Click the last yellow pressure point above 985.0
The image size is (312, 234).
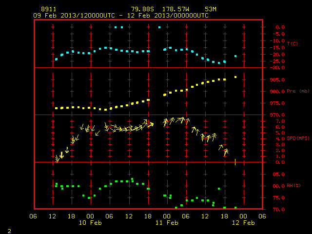[235, 77]
